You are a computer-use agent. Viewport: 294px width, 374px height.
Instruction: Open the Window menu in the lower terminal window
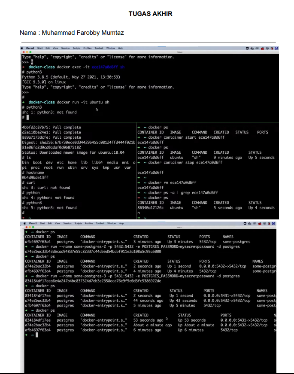[111, 223]
